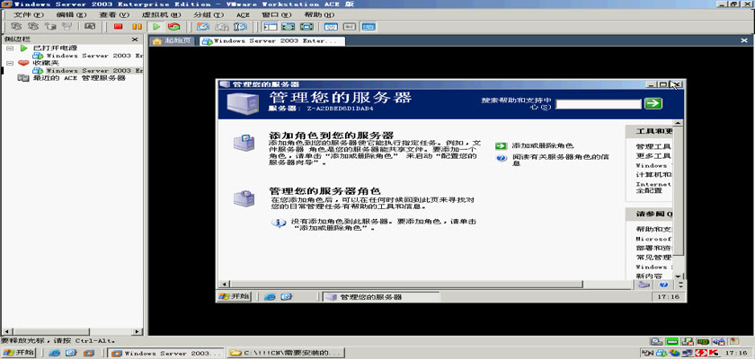Click the hard disk device icon in VMware status bar

pyautogui.click(x=656, y=342)
